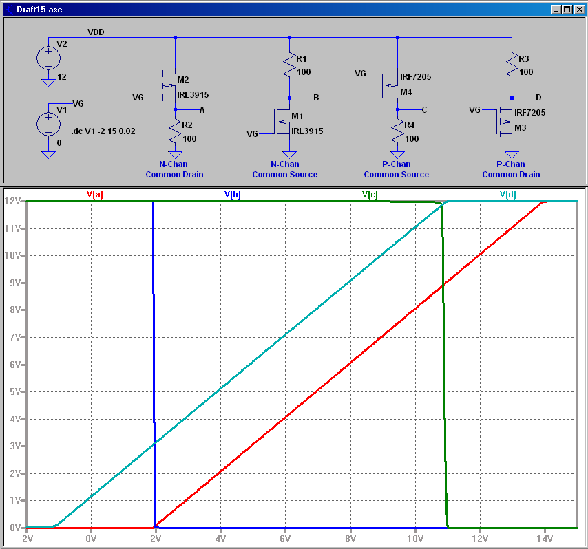Select MOSFET M1 IRL3915 symbol
Viewport: 588px width, 549px height.
click(x=282, y=122)
